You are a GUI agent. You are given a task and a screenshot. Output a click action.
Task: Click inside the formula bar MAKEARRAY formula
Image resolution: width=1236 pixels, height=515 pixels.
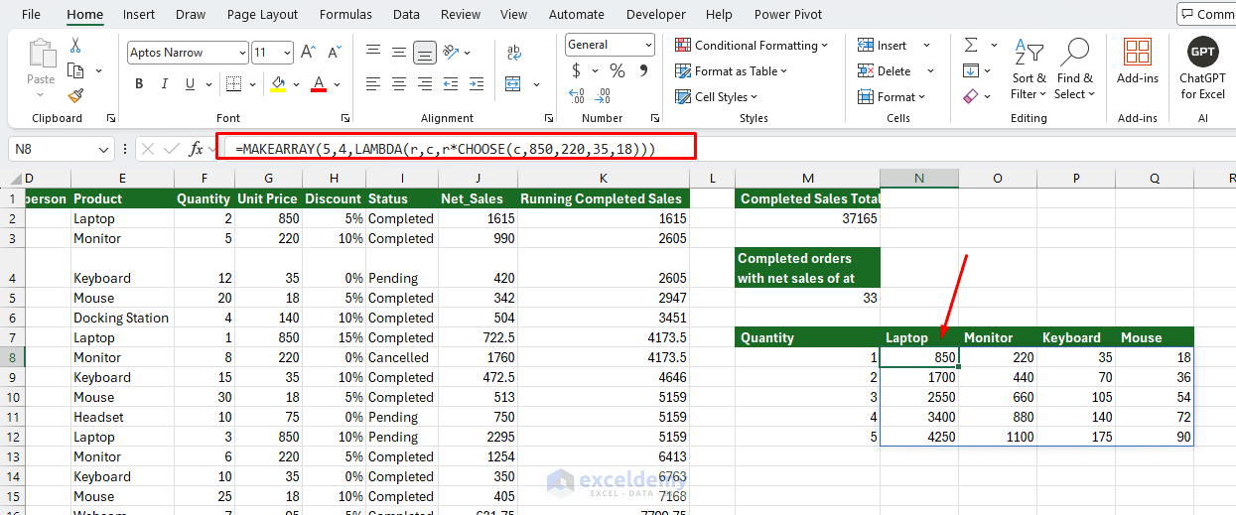pos(446,149)
